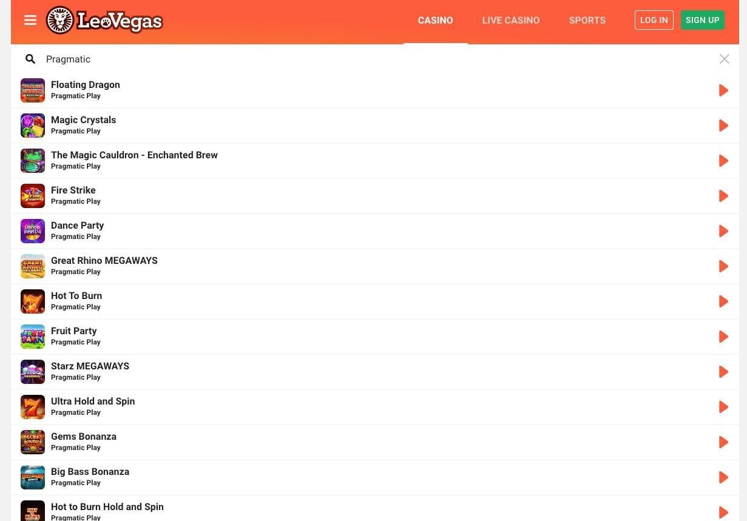Viewport: 747px width, 521px height.
Task: Click Starz MEGAWAYS game thumbnail
Action: pyautogui.click(x=33, y=372)
